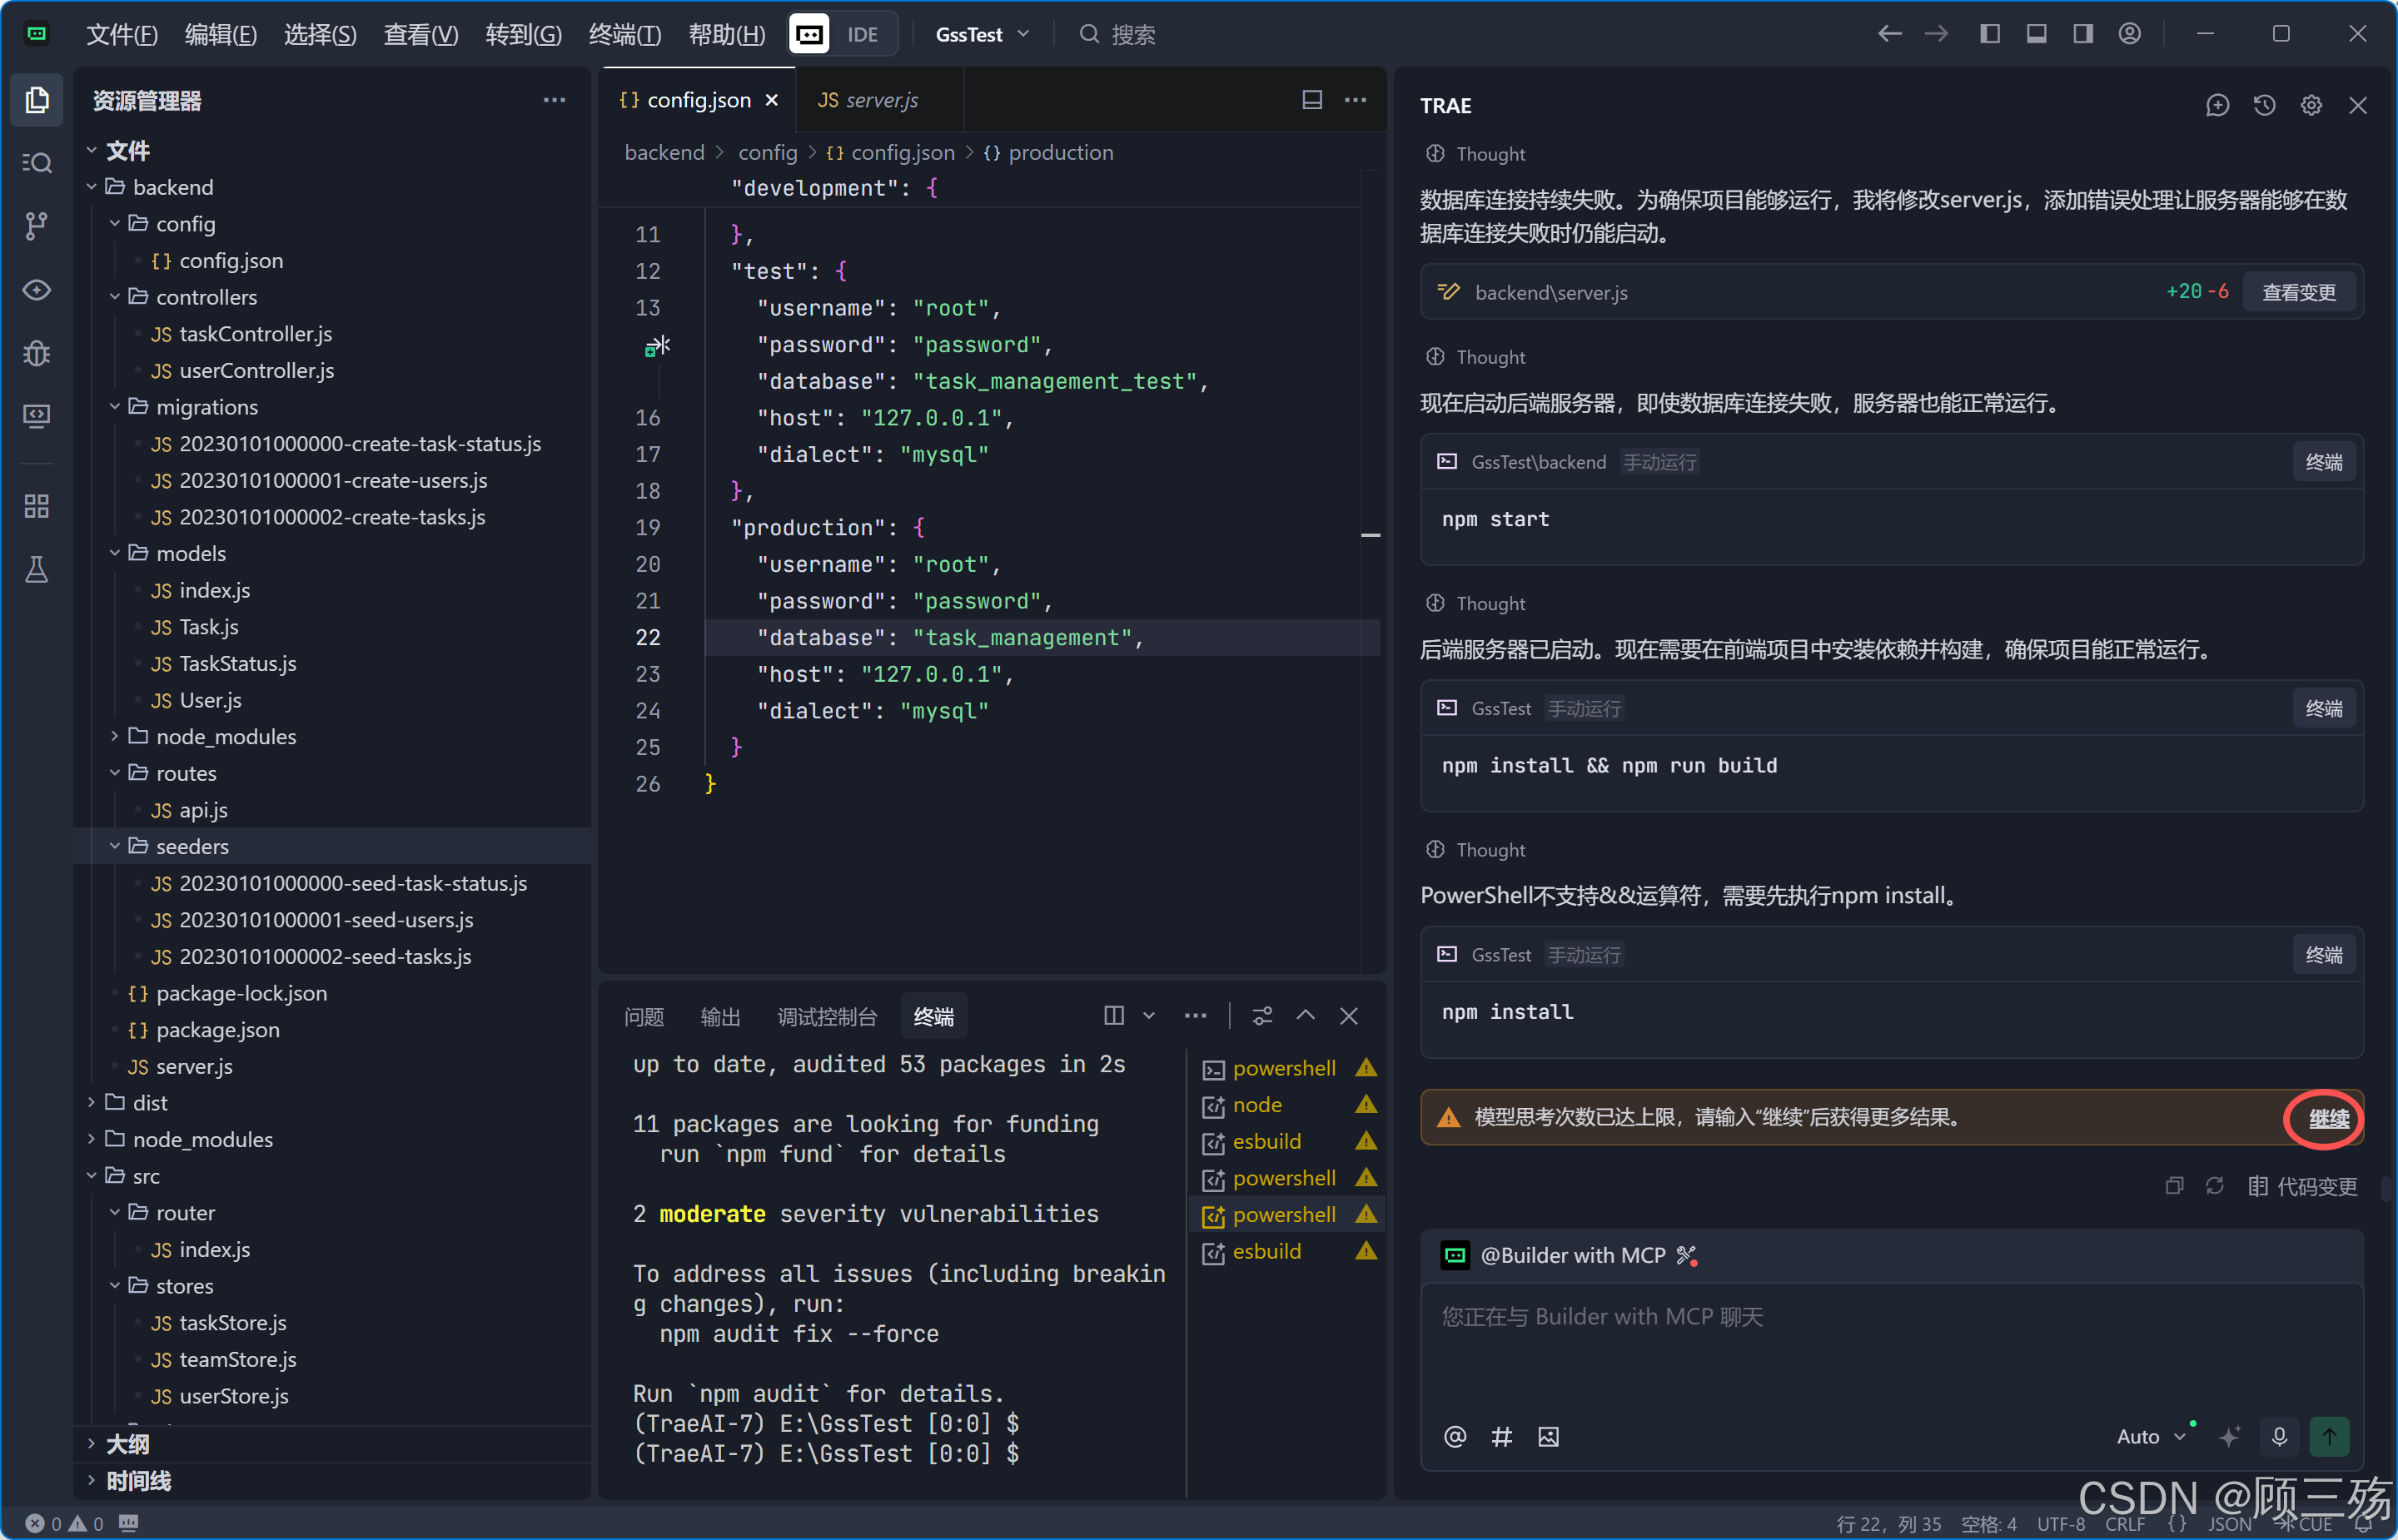Open the source control sidebar icon
Image resolution: width=2398 pixels, height=1540 pixels.
[36, 226]
